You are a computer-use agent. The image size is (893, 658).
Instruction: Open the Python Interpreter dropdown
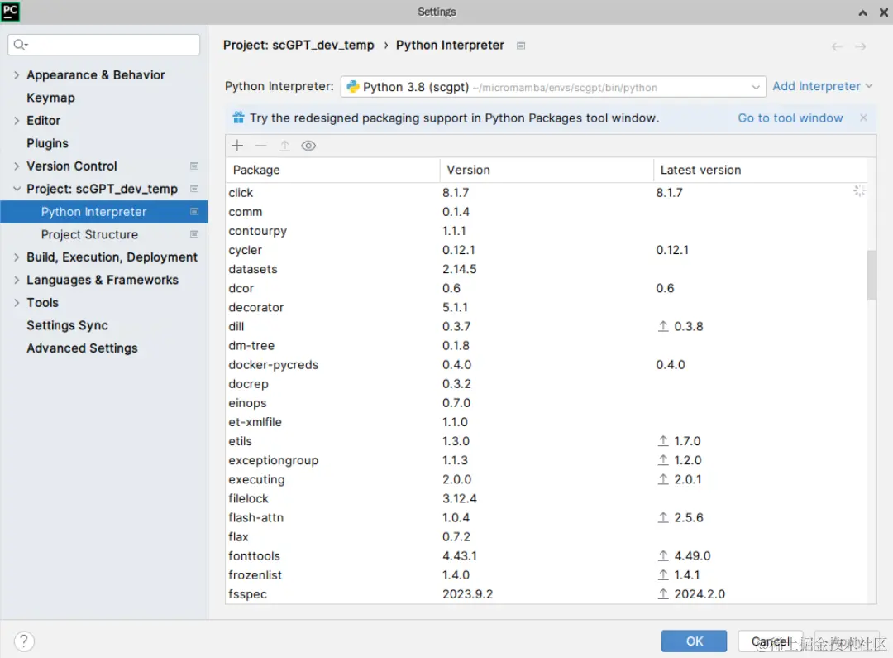tap(553, 87)
